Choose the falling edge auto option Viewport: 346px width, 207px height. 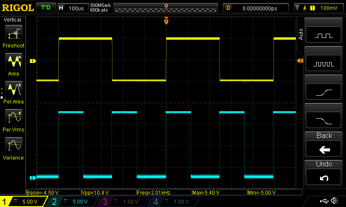pyautogui.click(x=324, y=120)
